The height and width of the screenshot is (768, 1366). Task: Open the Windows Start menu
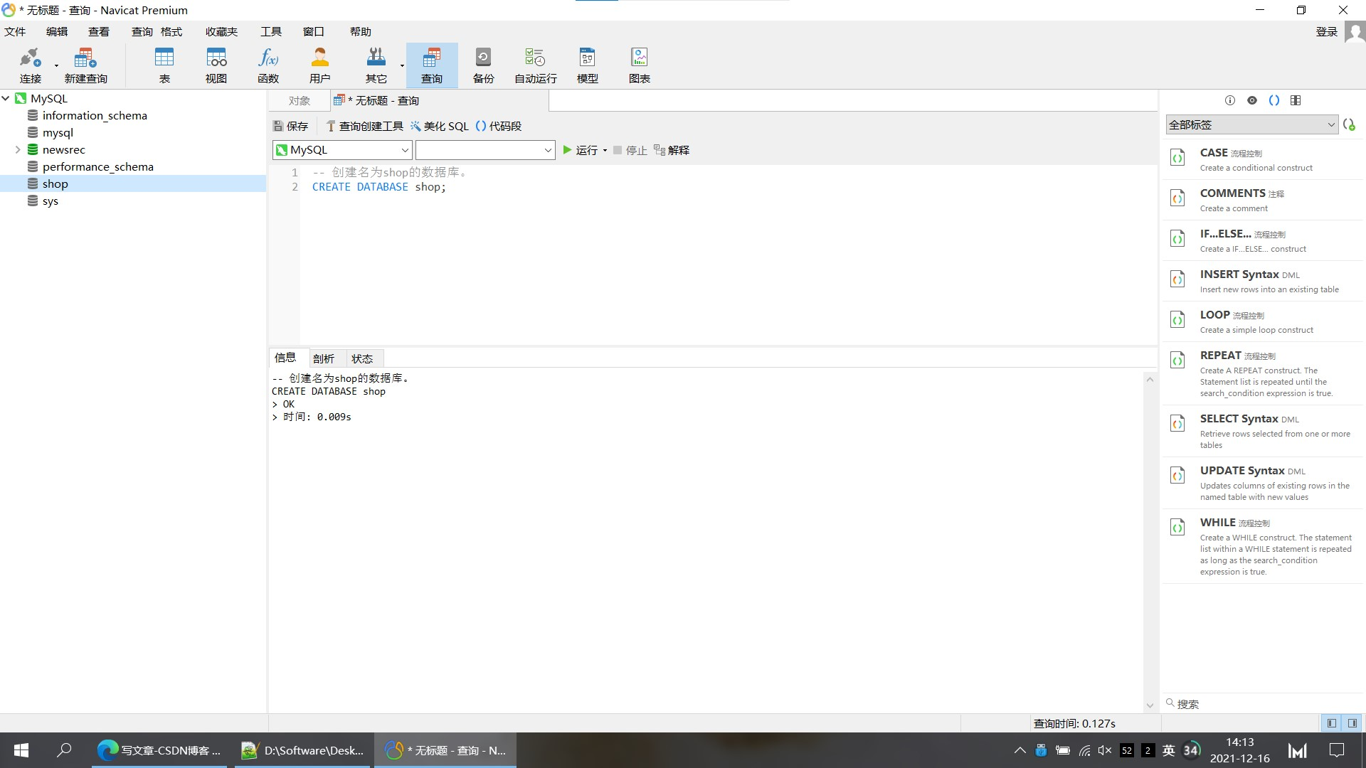[x=21, y=750]
